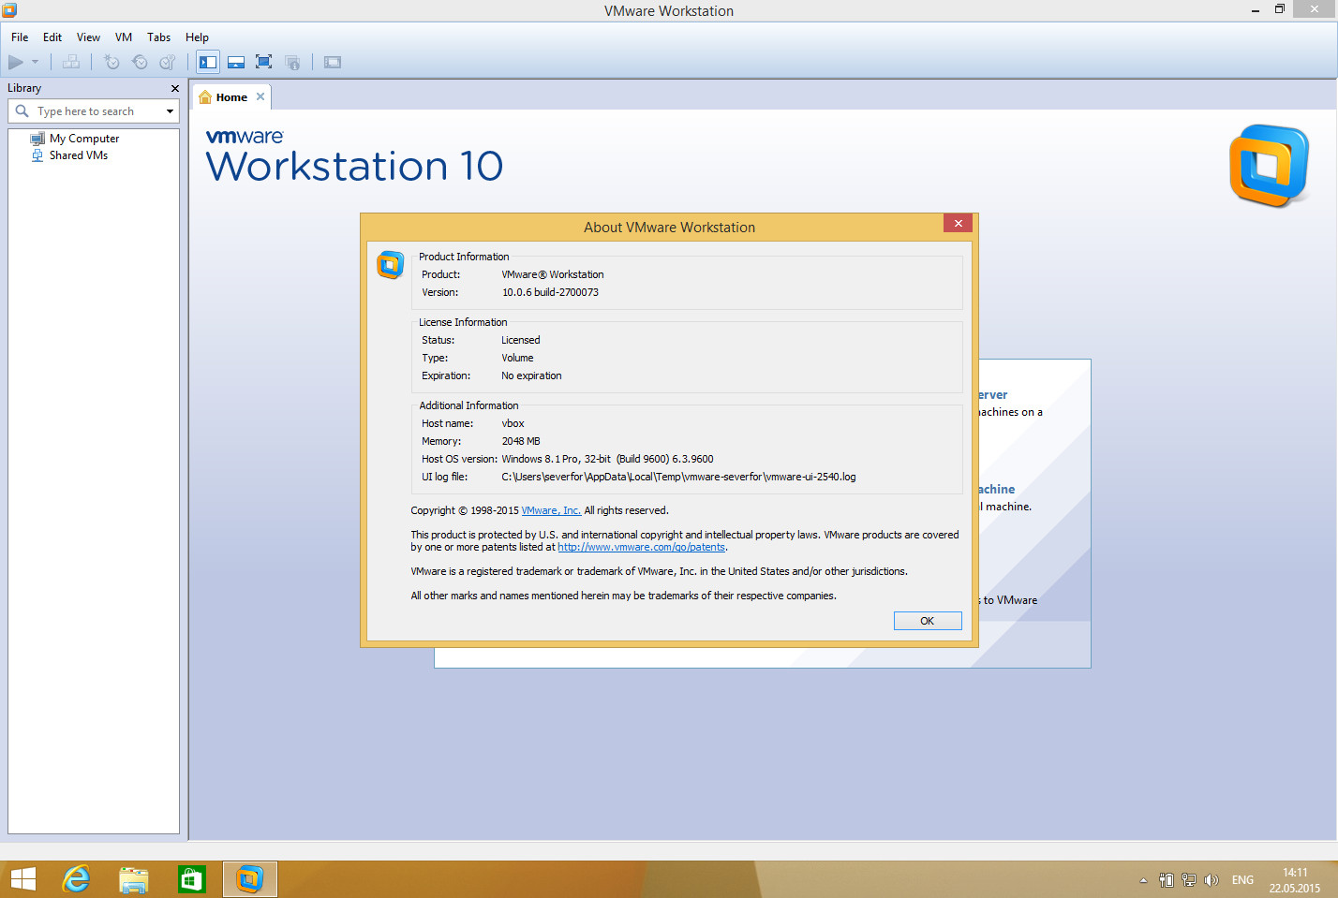This screenshot has width=1338, height=898.
Task: Click the Host OS version value
Action: pos(607,459)
